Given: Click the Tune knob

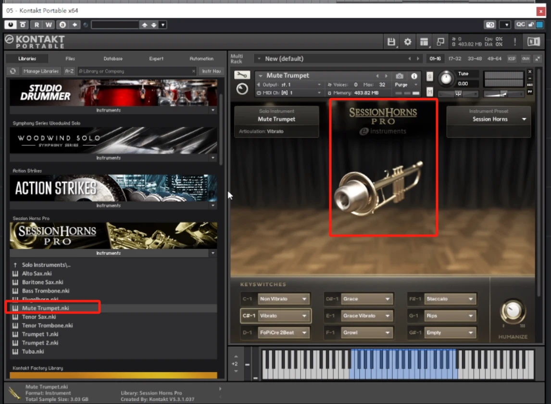Looking at the screenshot, I should click(446, 78).
